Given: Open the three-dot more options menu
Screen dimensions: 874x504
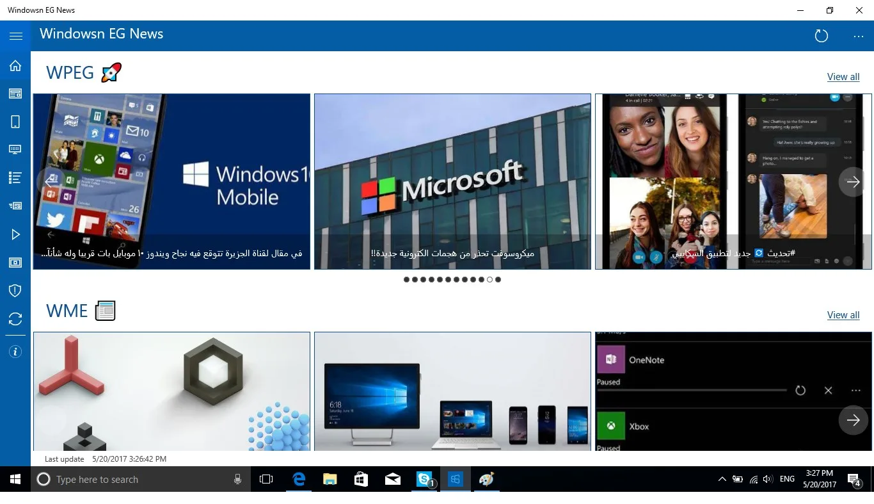Looking at the screenshot, I should click(859, 36).
